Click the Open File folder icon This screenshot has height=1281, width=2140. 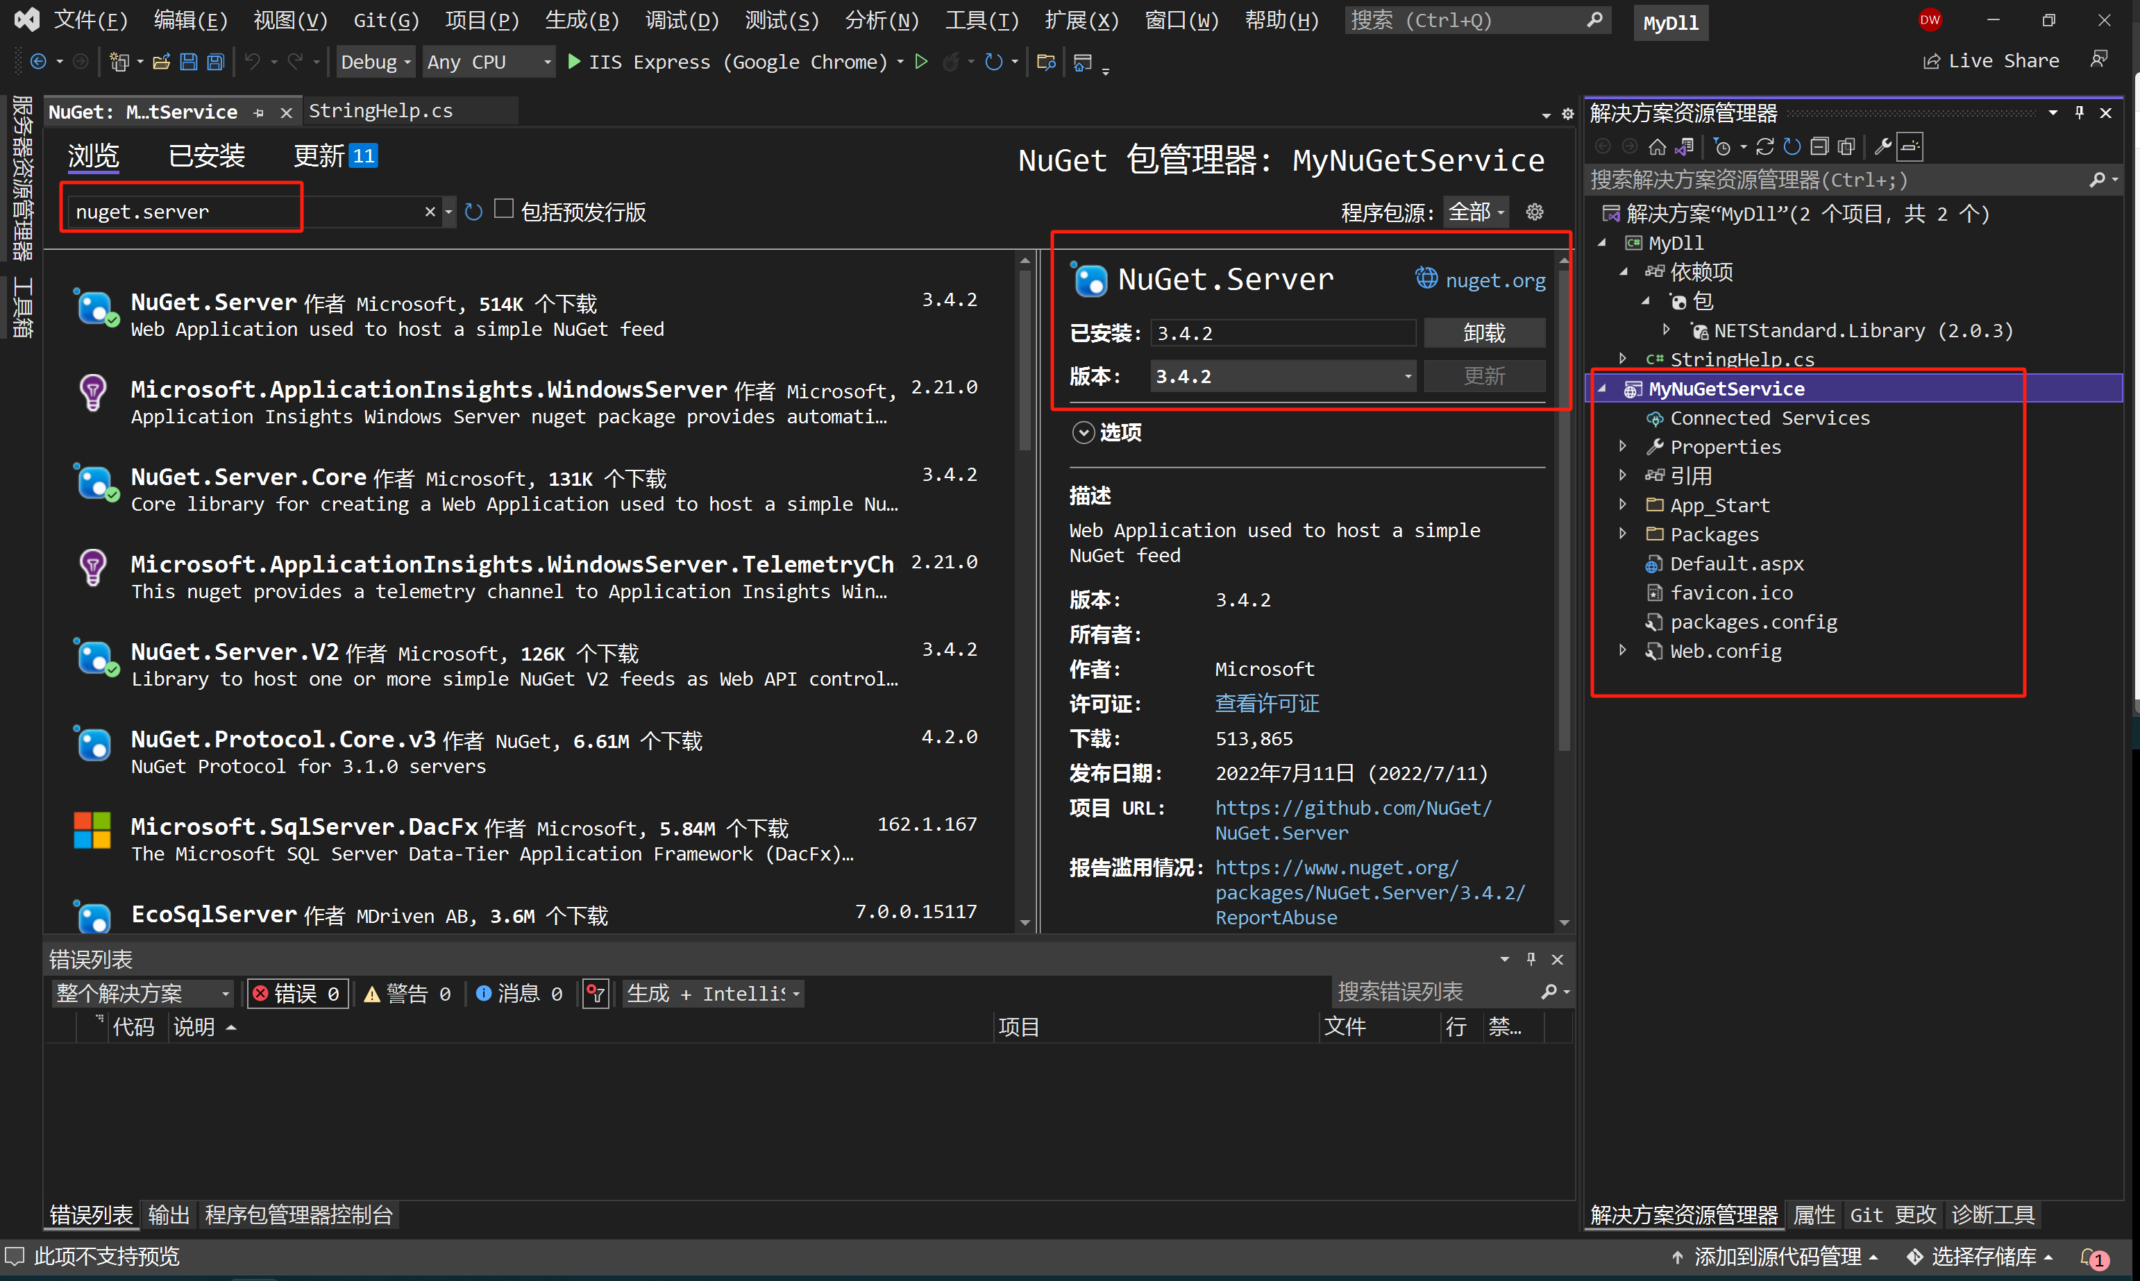pyautogui.click(x=162, y=61)
